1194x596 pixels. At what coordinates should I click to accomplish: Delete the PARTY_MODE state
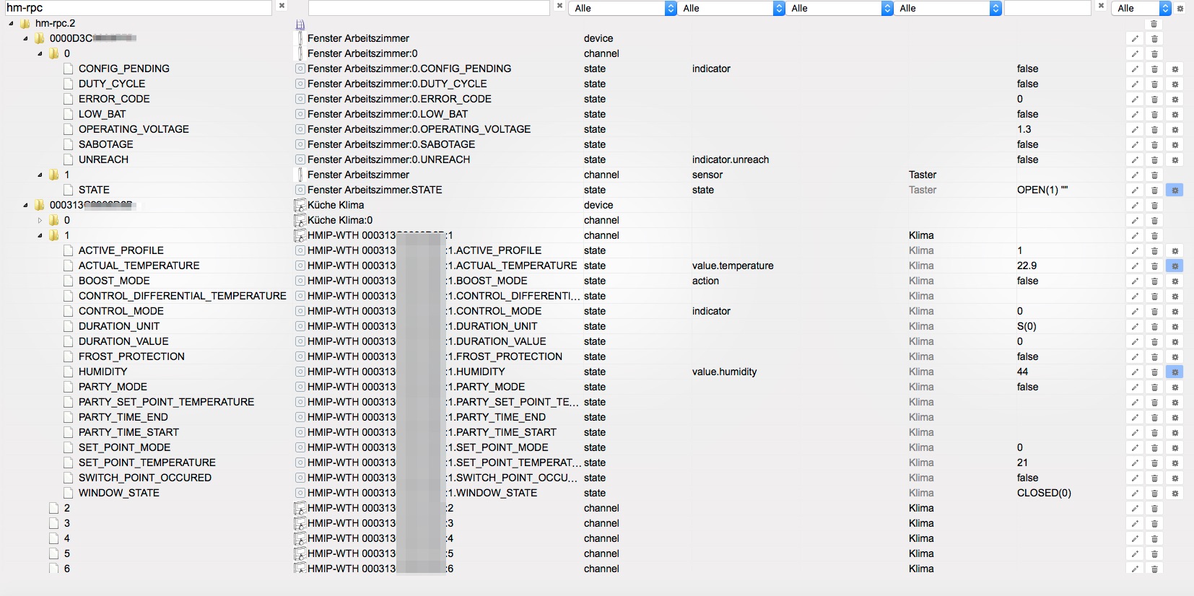1154,387
